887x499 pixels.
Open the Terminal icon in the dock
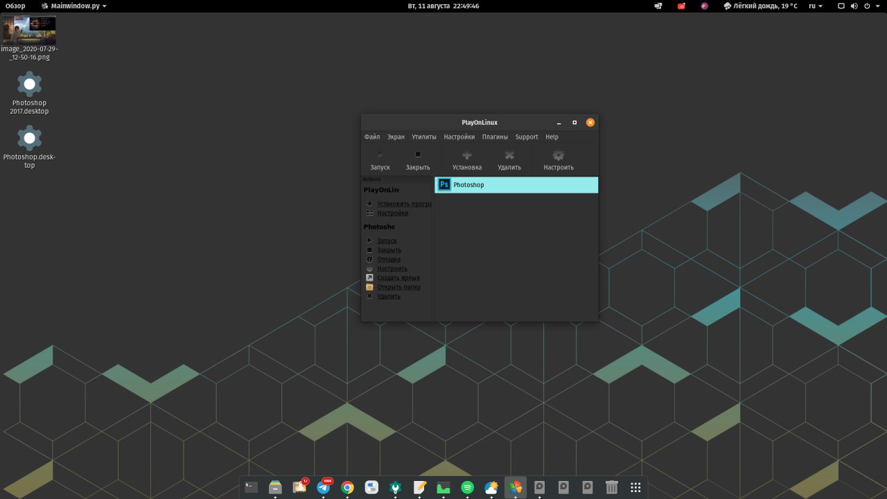point(252,487)
